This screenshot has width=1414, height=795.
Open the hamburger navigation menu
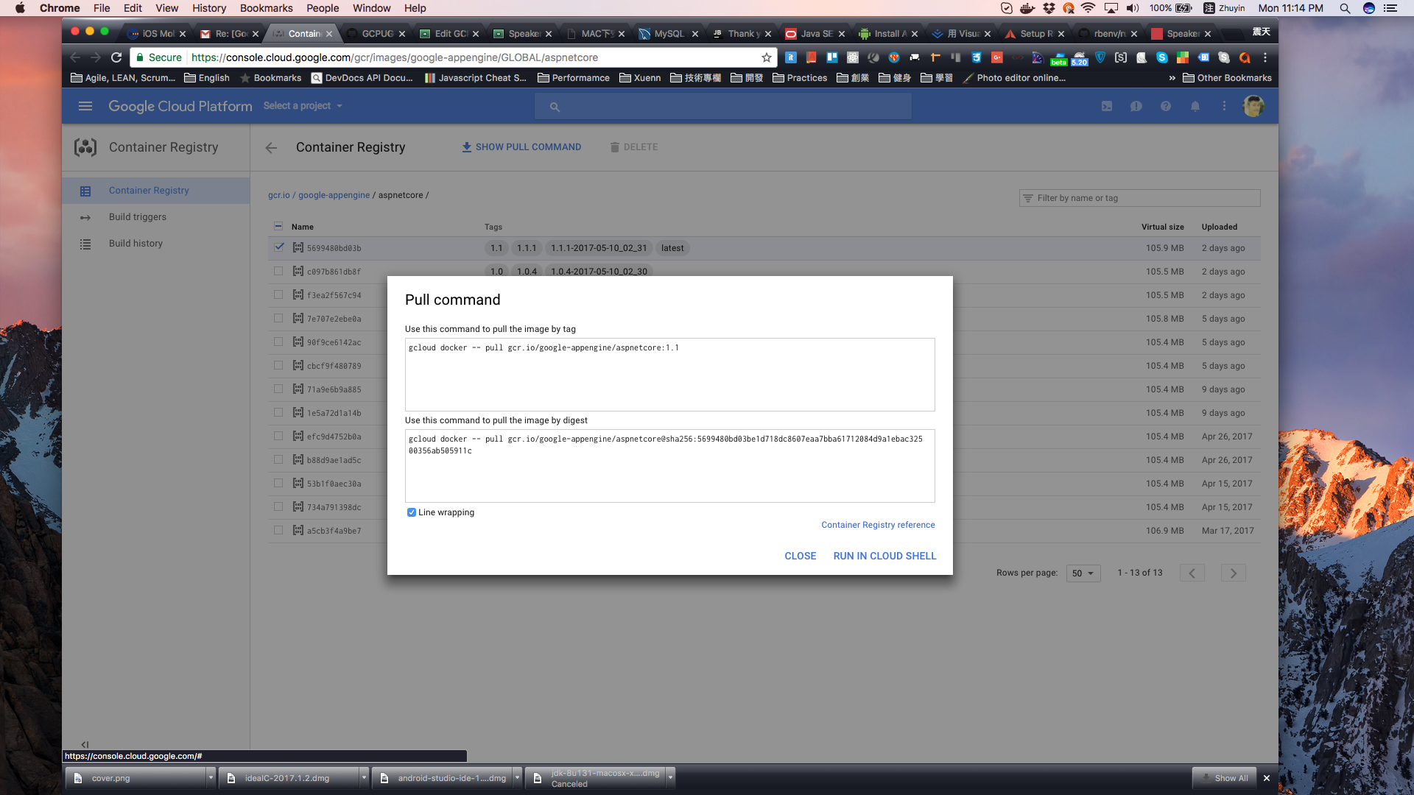(85, 106)
